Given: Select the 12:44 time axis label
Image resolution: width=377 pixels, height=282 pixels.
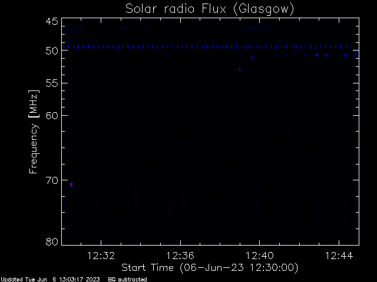Looking at the screenshot, I should tap(339, 256).
